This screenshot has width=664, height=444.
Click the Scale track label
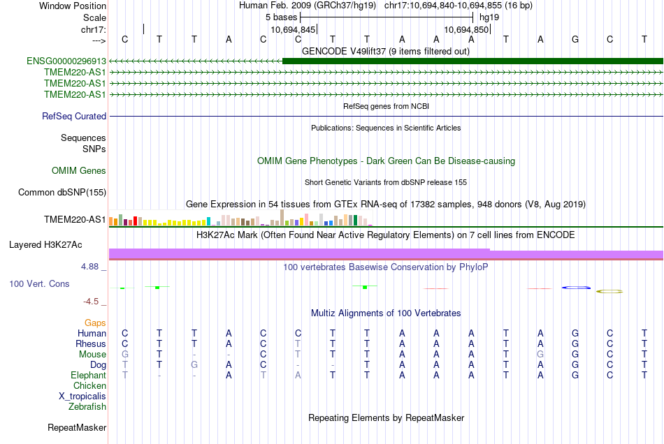tap(94, 17)
